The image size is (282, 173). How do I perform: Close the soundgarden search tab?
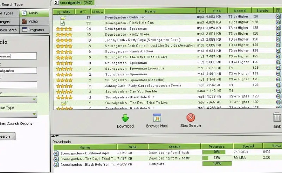point(56,2)
